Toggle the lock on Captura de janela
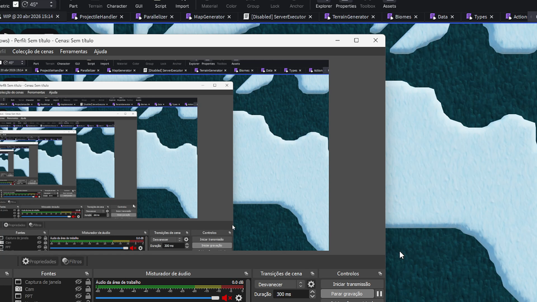This screenshot has width=537, height=302. tap(88, 282)
